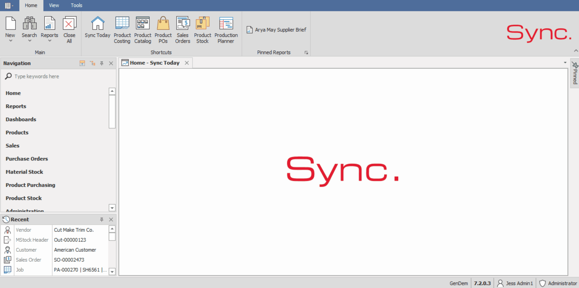Viewport: 579px width, 288px height.
Task: Open recent job PA-000270
Action: [x=80, y=270]
